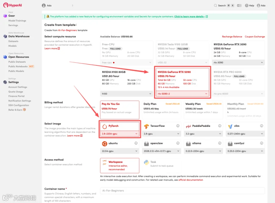Open PyTorch version 2.8-2204-gpu dropdown
Viewport: 275px width, 203px height.
point(119,134)
